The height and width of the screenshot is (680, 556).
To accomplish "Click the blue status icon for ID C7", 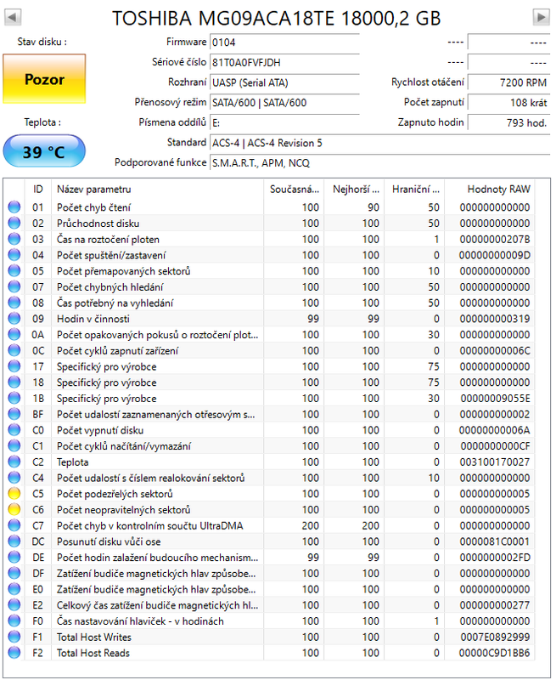I will coord(14,525).
